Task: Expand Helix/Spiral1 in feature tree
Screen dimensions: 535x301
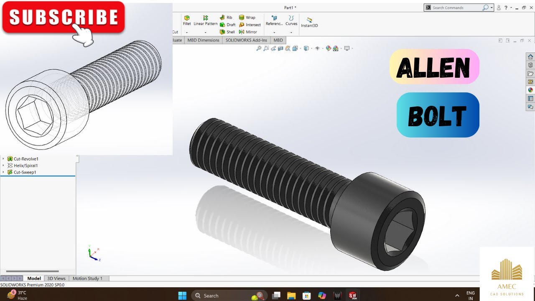Action: [3, 166]
